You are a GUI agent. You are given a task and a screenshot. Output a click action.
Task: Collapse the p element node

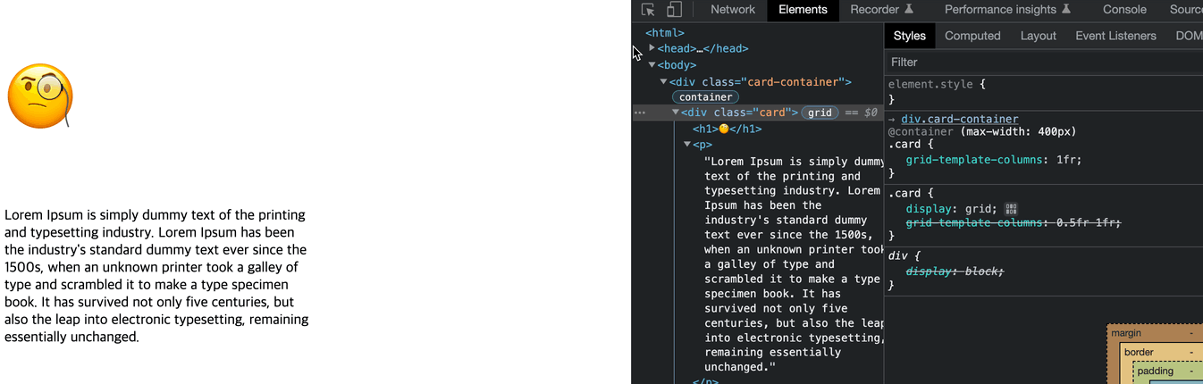tap(687, 144)
